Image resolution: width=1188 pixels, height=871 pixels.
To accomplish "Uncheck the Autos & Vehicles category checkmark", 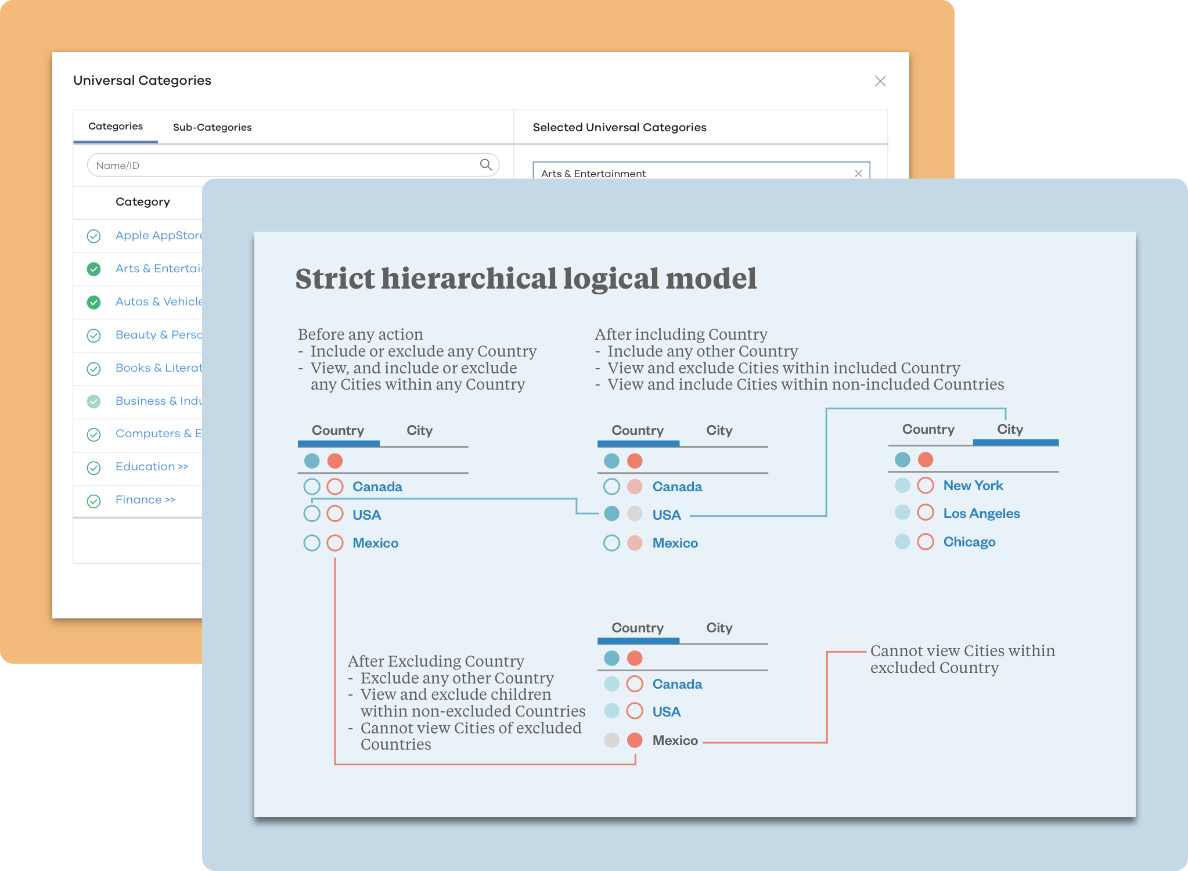I will [93, 303].
